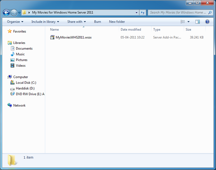The image size is (216, 170).
Task: Click the Harddisk (D:) drive icon
Action: 12,89
